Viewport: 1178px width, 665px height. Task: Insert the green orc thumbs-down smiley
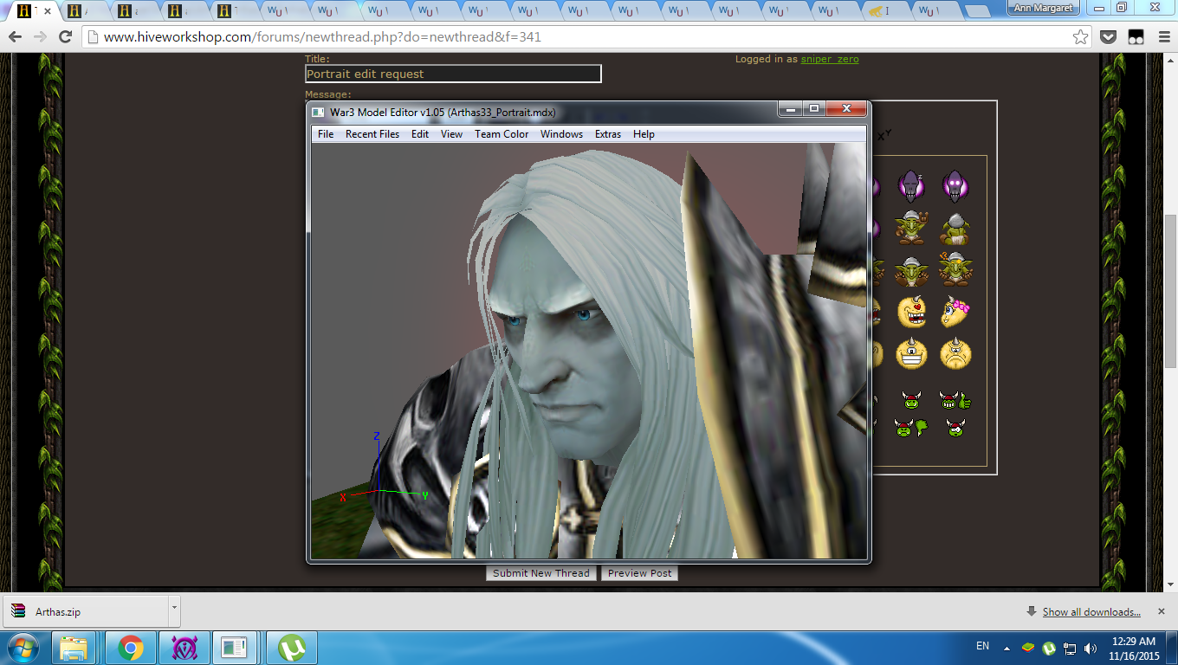[910, 427]
